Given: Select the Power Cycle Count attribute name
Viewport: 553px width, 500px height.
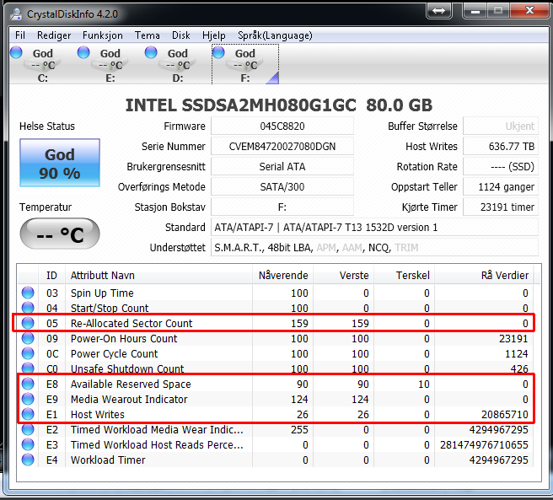Looking at the screenshot, I should tap(115, 353).
